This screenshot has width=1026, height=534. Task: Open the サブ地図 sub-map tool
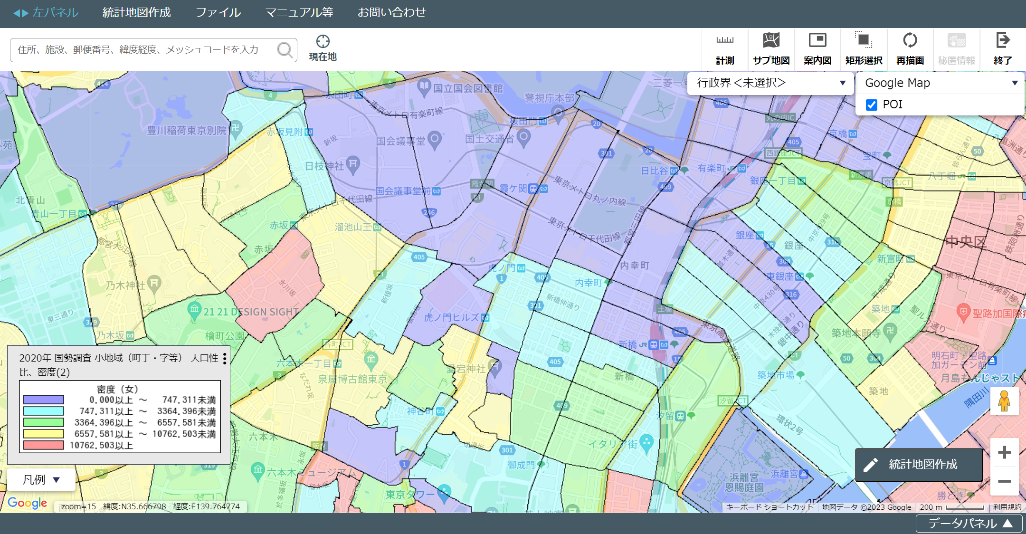pos(771,48)
